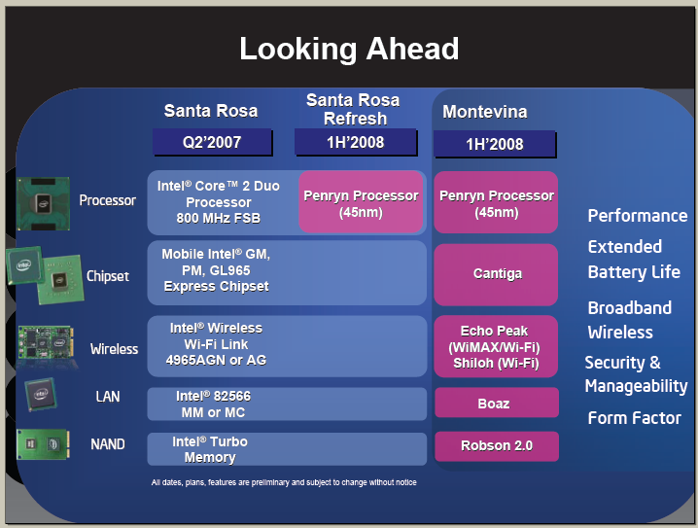Click the Looking Ahead slide title
This screenshot has width=698, height=528.
pos(349,49)
